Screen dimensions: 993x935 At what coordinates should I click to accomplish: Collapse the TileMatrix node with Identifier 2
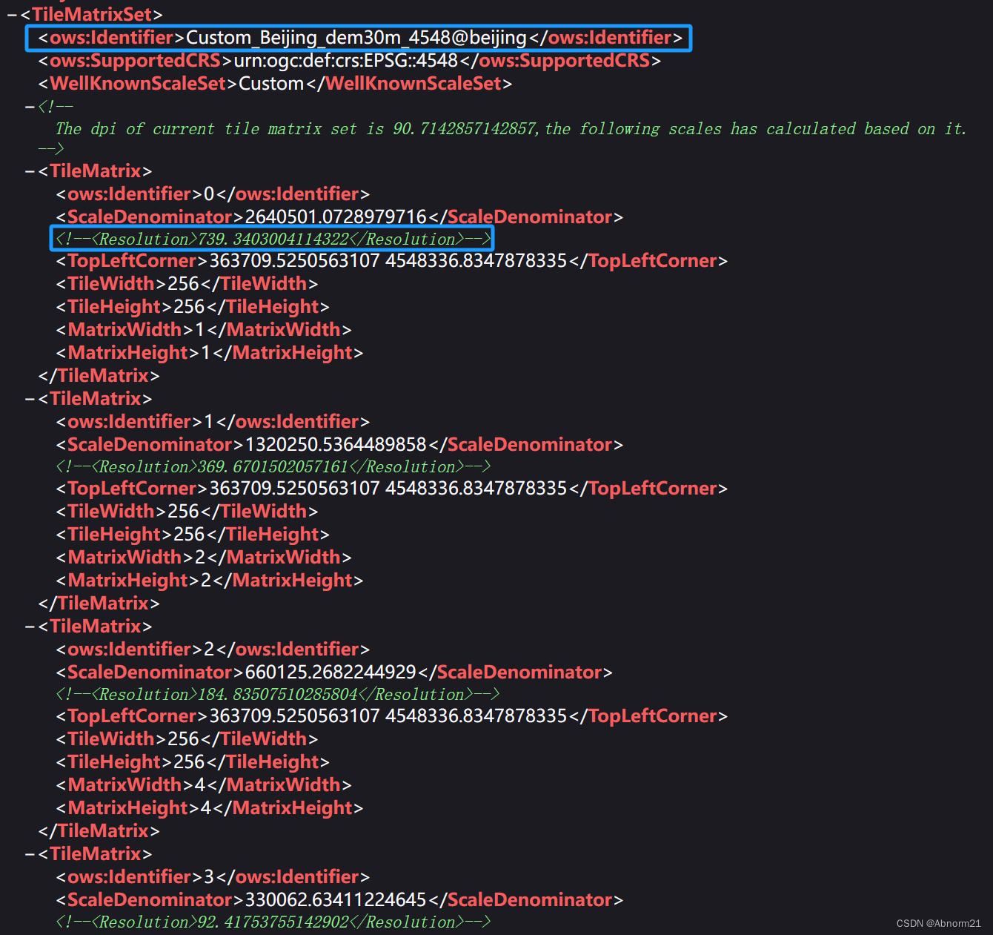click(x=27, y=626)
